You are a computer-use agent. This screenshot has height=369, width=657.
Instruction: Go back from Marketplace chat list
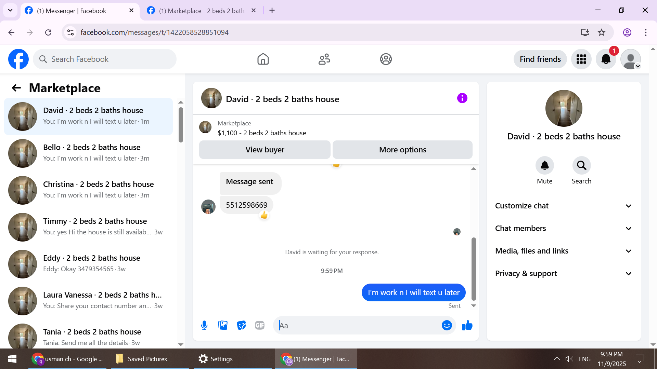coord(16,88)
